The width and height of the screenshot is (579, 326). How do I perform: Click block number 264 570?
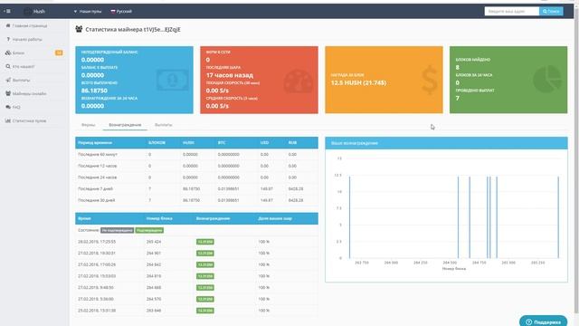(154, 299)
